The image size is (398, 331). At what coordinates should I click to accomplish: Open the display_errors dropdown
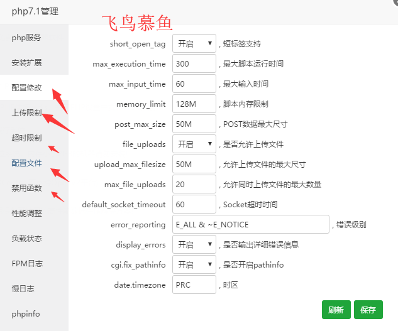point(194,245)
